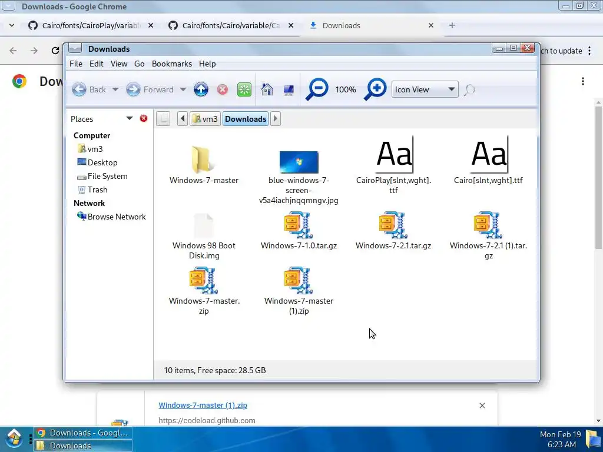
Task: Open a new Chrome tab
Action: coord(452,25)
